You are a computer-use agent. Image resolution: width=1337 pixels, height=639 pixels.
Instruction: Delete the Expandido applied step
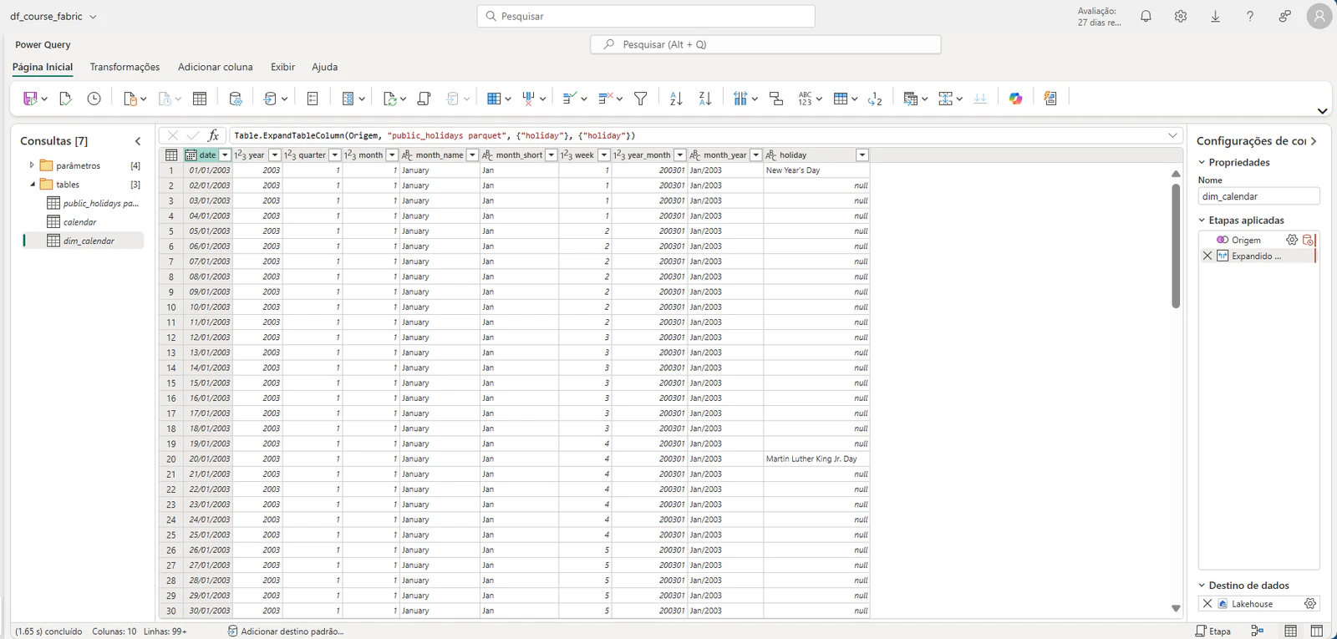(x=1207, y=256)
